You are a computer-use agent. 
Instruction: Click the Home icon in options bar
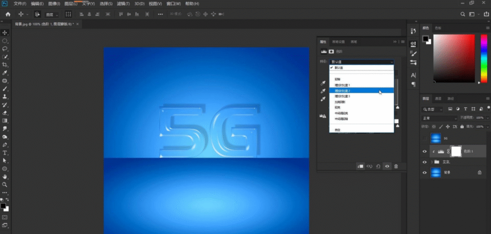click(8, 14)
